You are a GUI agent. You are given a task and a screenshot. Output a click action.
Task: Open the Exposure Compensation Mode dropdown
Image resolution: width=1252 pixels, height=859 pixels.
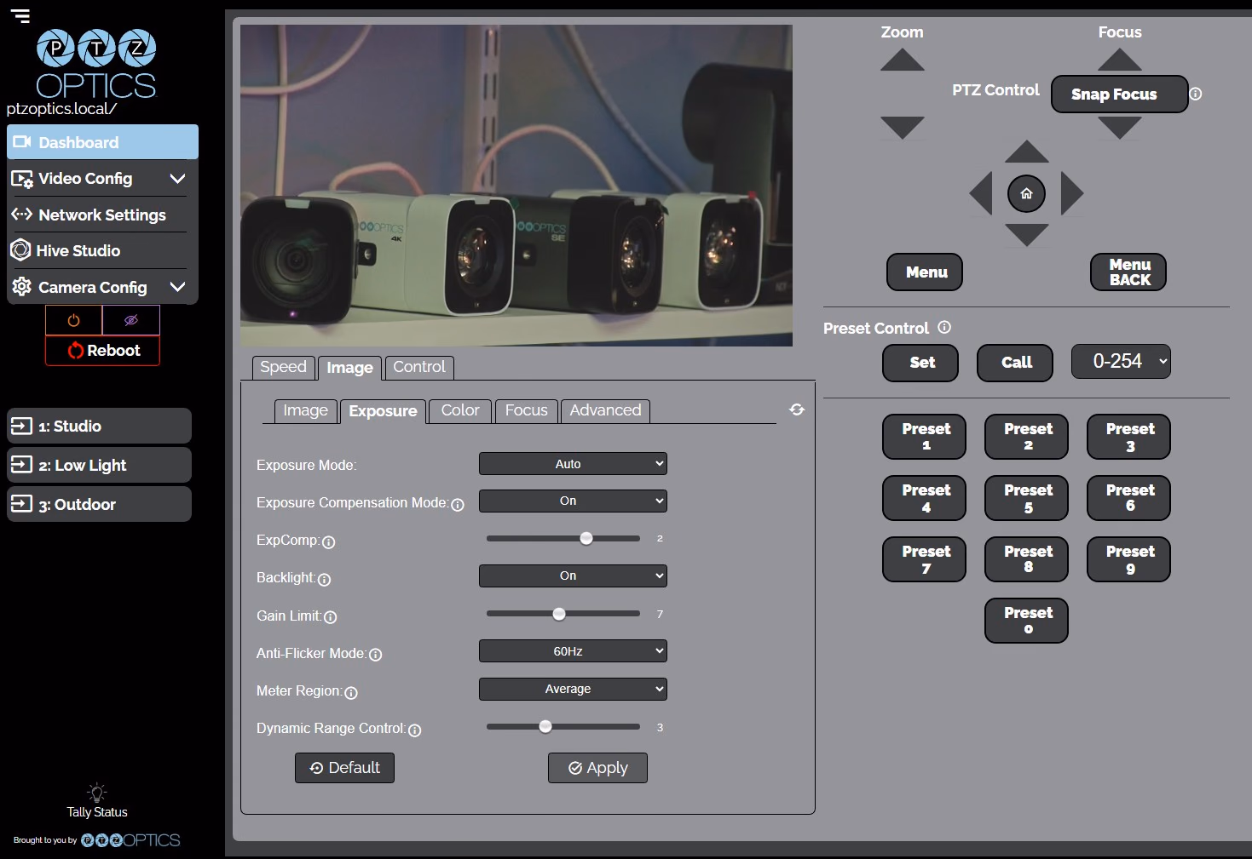pyautogui.click(x=573, y=501)
